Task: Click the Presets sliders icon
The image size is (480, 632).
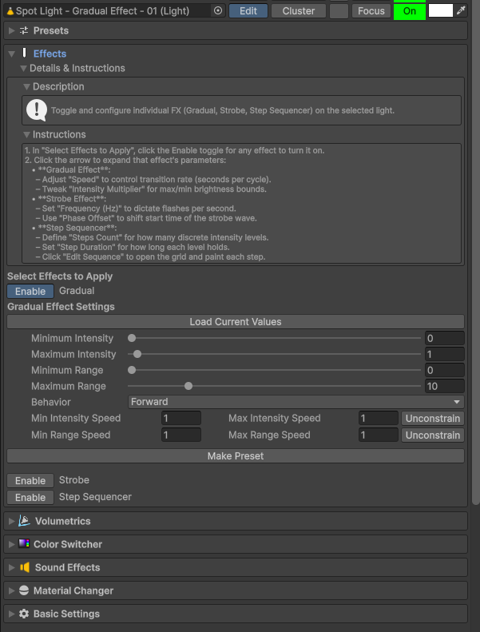Action: 24,30
